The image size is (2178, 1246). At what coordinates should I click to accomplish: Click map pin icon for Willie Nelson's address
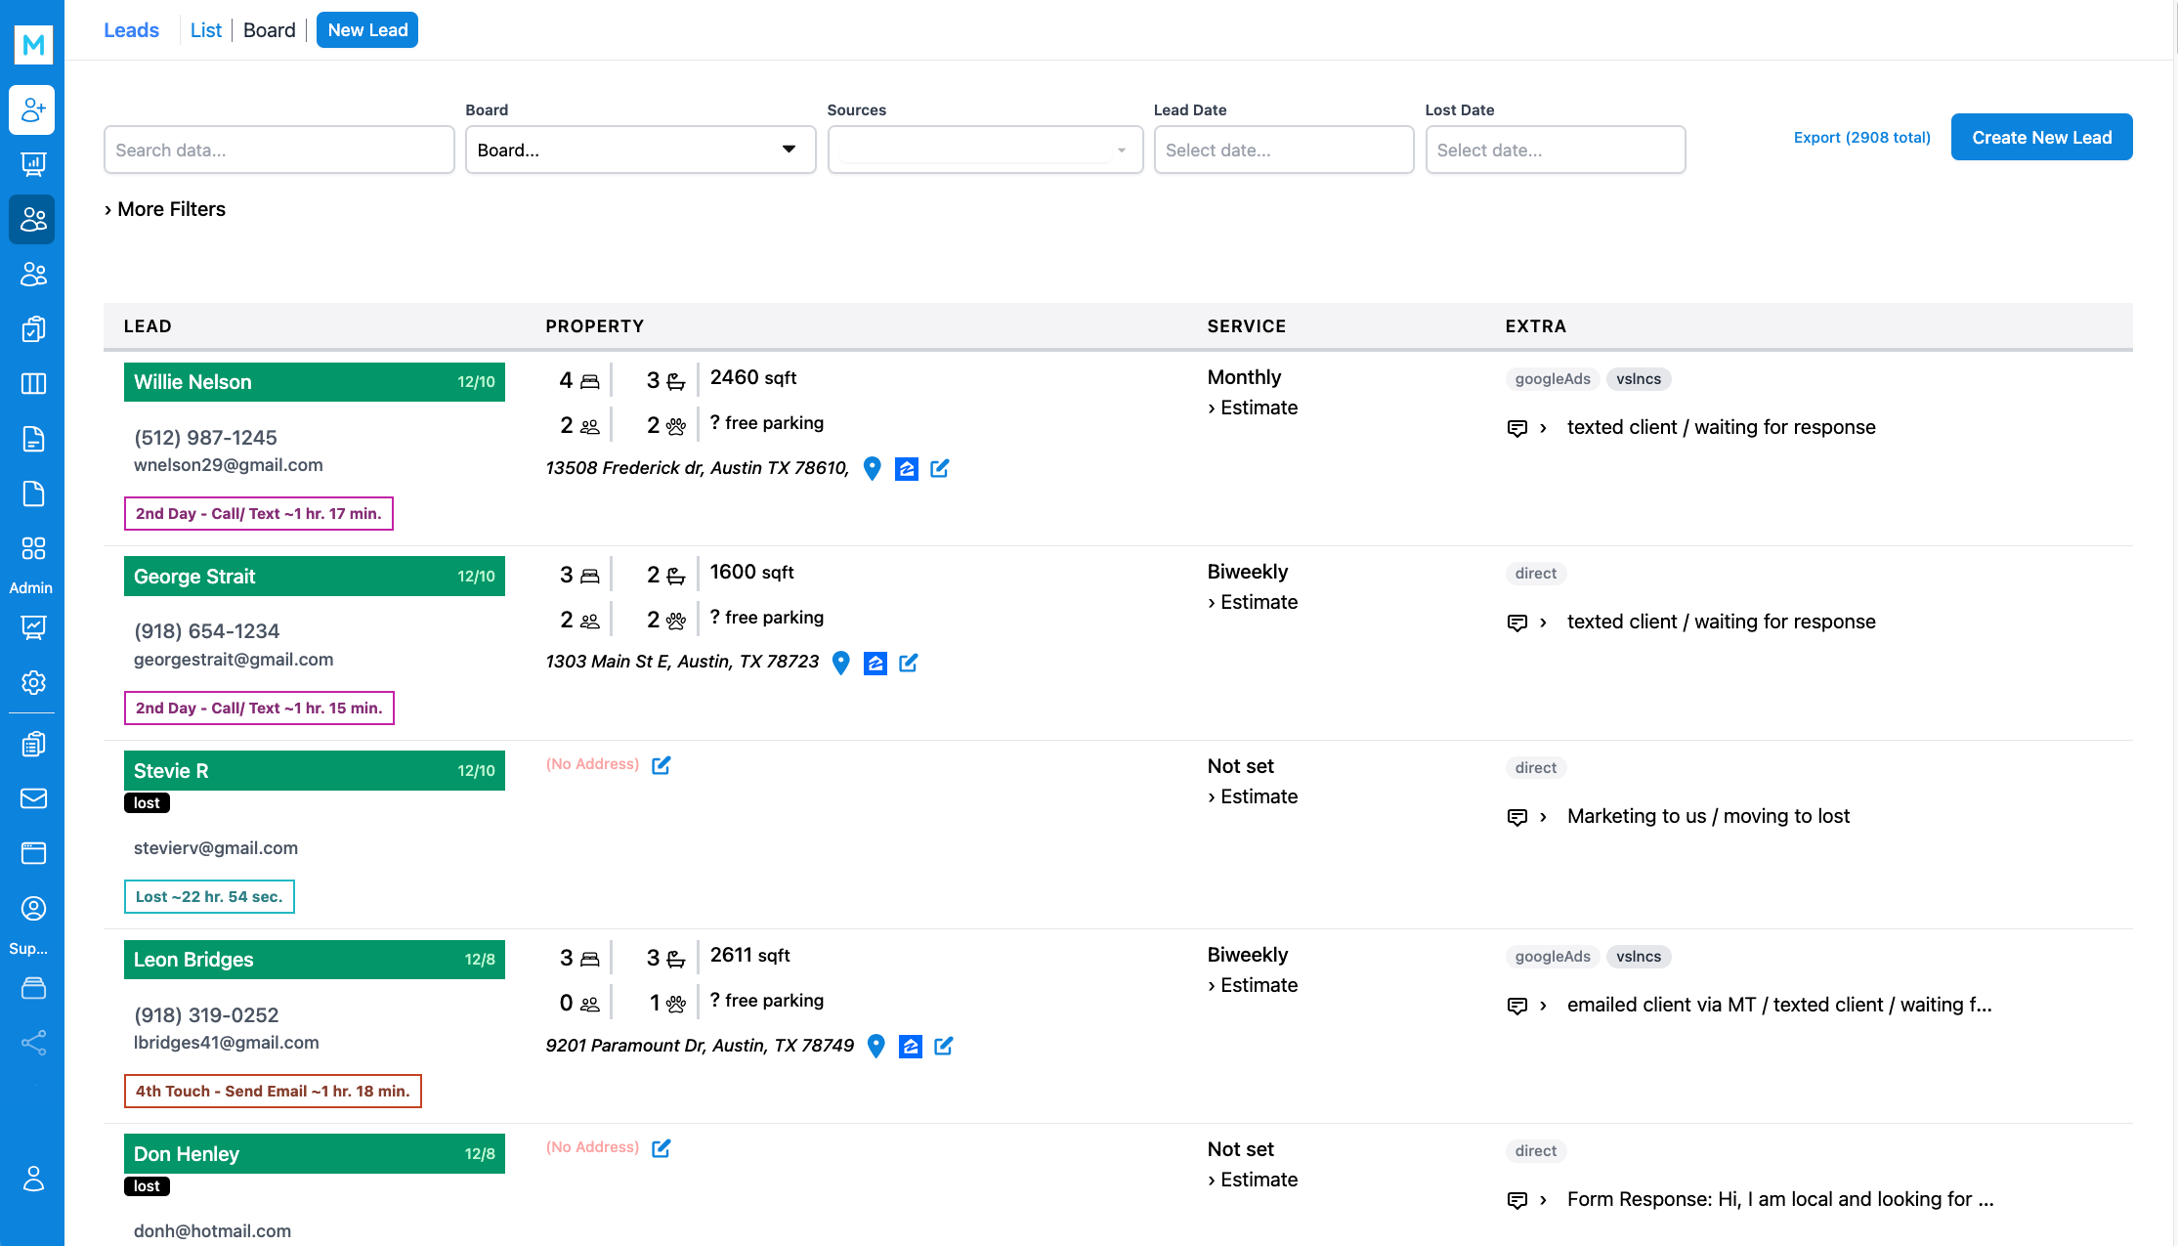point(873,469)
